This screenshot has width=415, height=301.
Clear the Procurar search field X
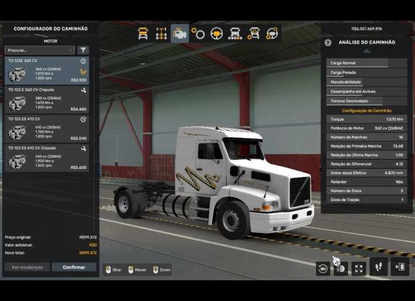(70, 50)
